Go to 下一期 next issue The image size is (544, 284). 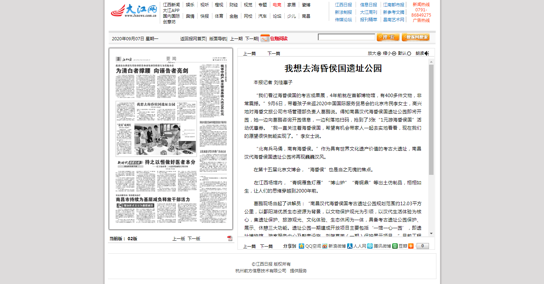[x=252, y=39]
